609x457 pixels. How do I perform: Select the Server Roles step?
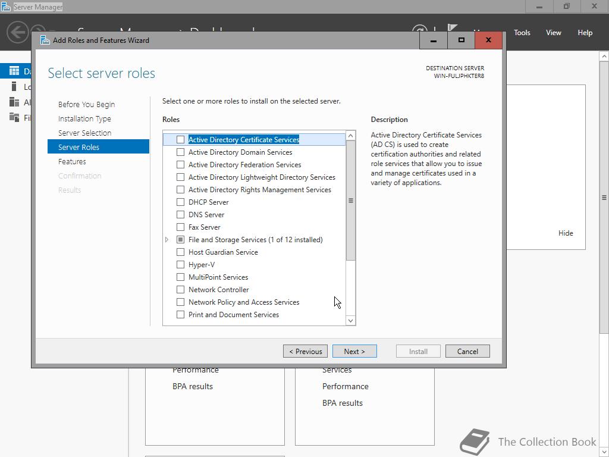(x=98, y=146)
